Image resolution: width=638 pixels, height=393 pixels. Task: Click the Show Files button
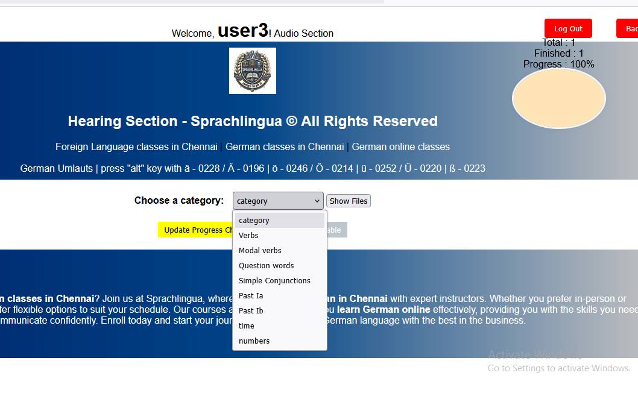tap(349, 201)
